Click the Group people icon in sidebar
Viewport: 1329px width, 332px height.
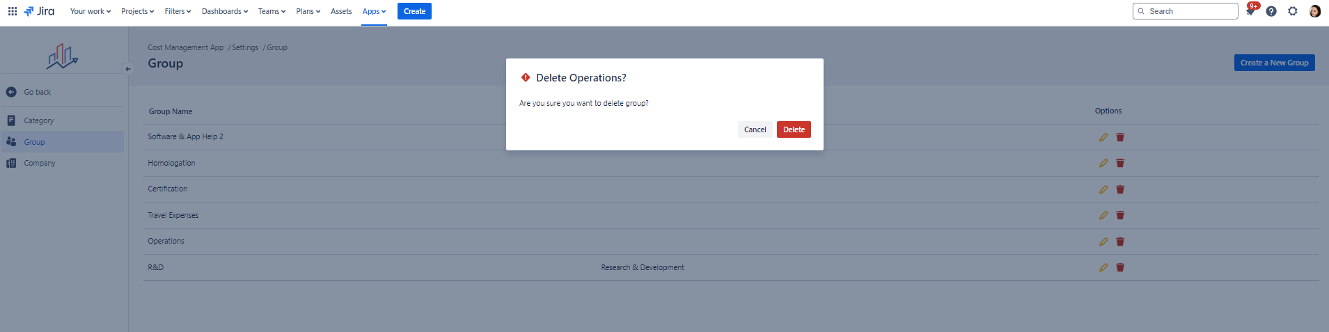pyautogui.click(x=11, y=142)
